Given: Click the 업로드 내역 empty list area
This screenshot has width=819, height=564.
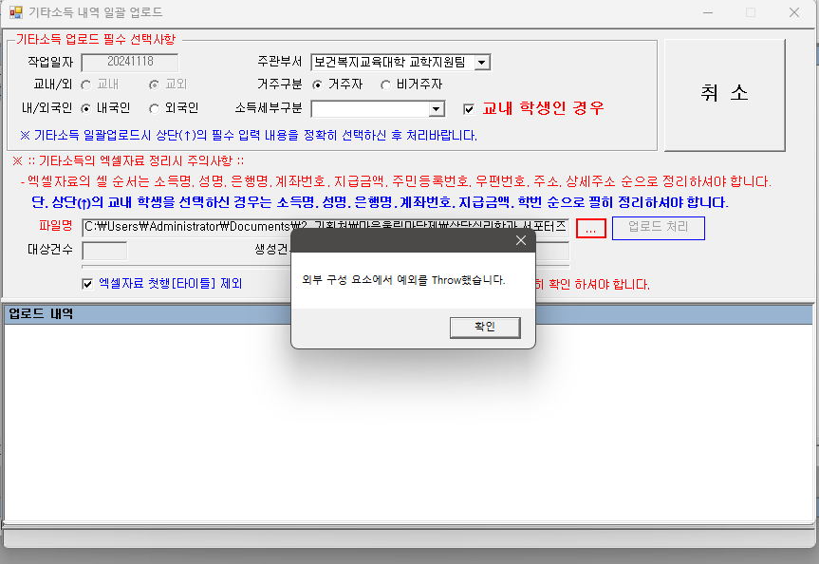Looking at the screenshot, I should (x=408, y=423).
